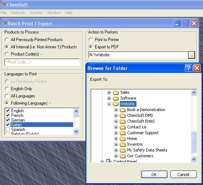Click the Inventris folder icon
This screenshot has width=203, height=185.
tap(122, 144)
